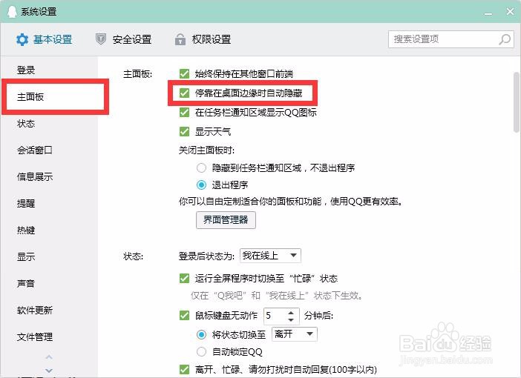Decrease idle minutes with down arrow

click(291, 319)
